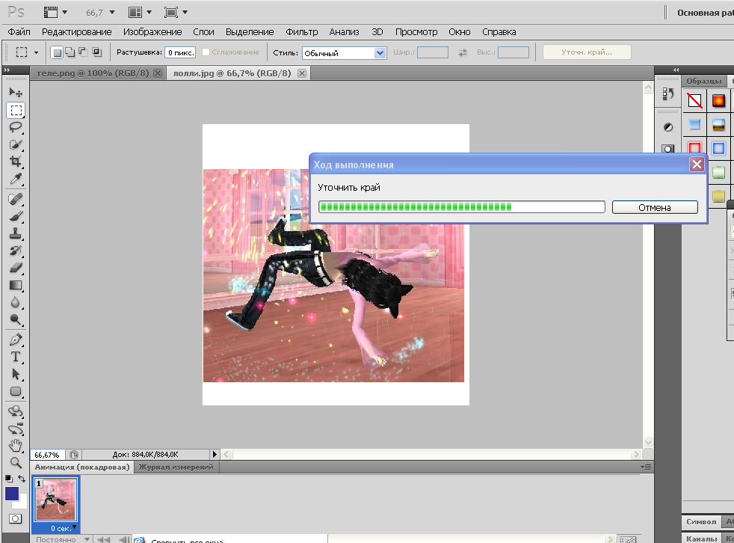734x543 pixels.
Task: Select animation frame 1 thumbnail
Action: click(56, 500)
